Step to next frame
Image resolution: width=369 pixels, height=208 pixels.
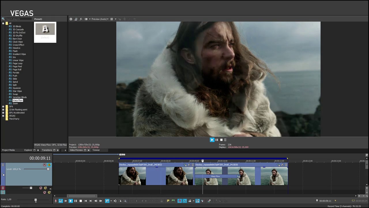[x=101, y=201]
